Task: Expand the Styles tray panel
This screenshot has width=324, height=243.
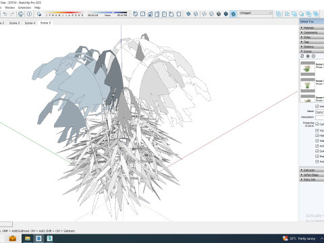Action: point(312,37)
